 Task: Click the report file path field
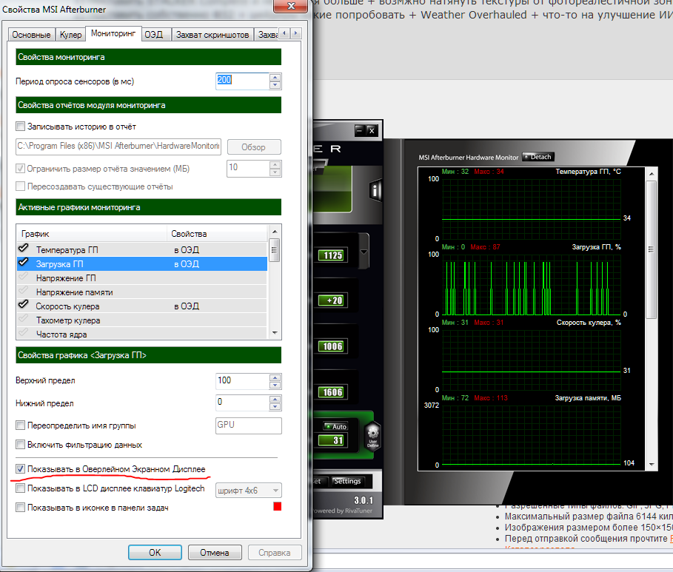118,147
